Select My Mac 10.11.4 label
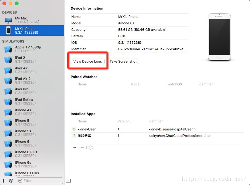Viewport: 250px width, 185px height. click(x=27, y=20)
